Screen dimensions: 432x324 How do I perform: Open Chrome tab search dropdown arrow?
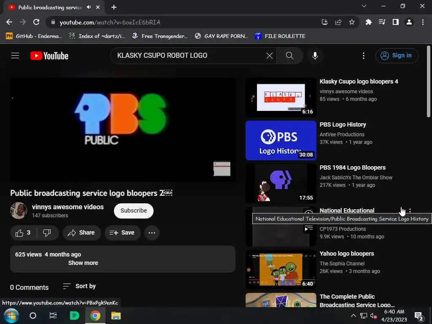tap(364, 6)
